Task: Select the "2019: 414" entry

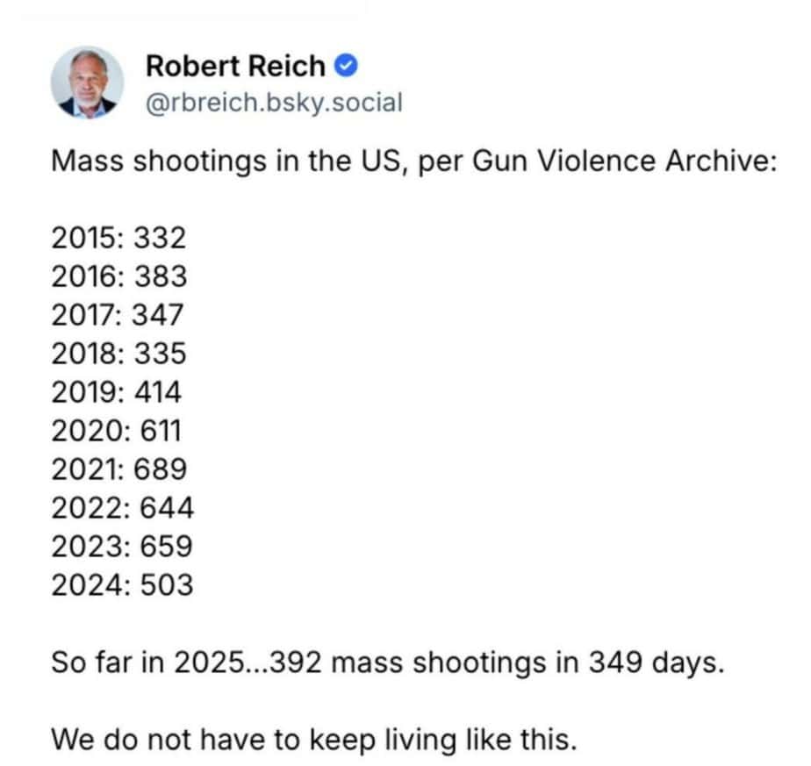Action: click(117, 393)
